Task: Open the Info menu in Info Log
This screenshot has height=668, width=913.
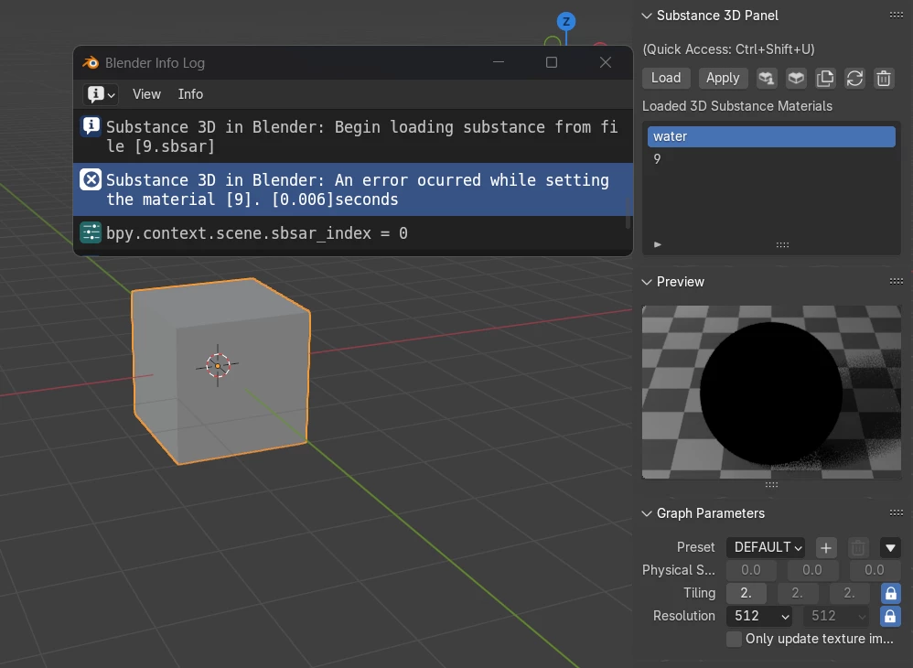Action: [190, 94]
